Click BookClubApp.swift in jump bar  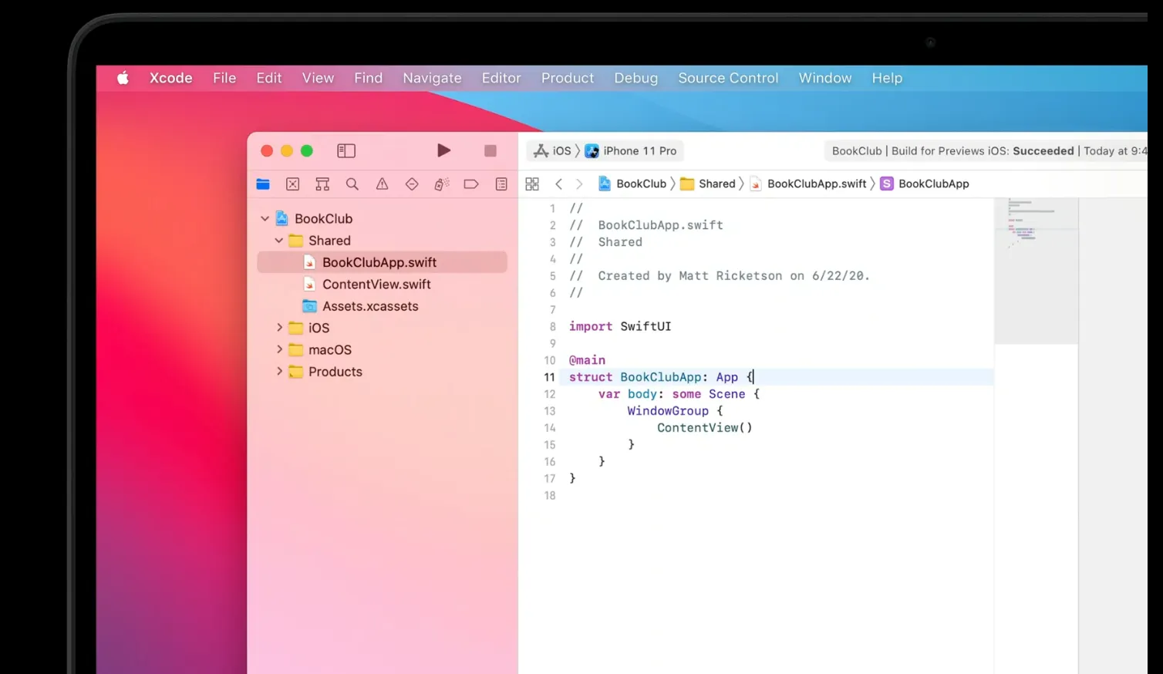(808, 184)
